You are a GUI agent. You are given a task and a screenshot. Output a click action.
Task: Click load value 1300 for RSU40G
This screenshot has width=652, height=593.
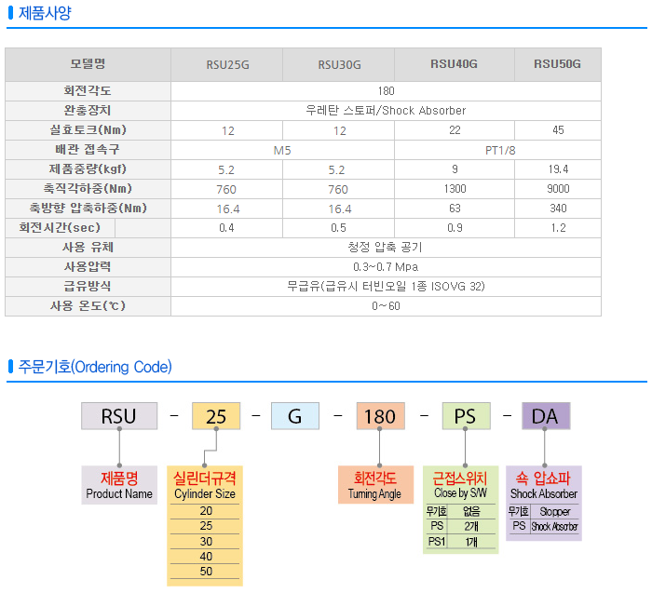455,189
